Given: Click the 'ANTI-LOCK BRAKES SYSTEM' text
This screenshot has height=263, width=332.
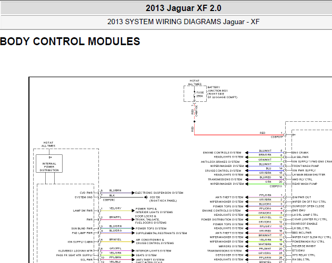Looking at the screenshot, I should [x=220, y=162].
